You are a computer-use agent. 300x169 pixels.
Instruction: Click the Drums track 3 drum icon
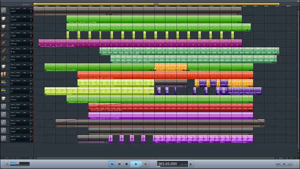click(3, 26)
